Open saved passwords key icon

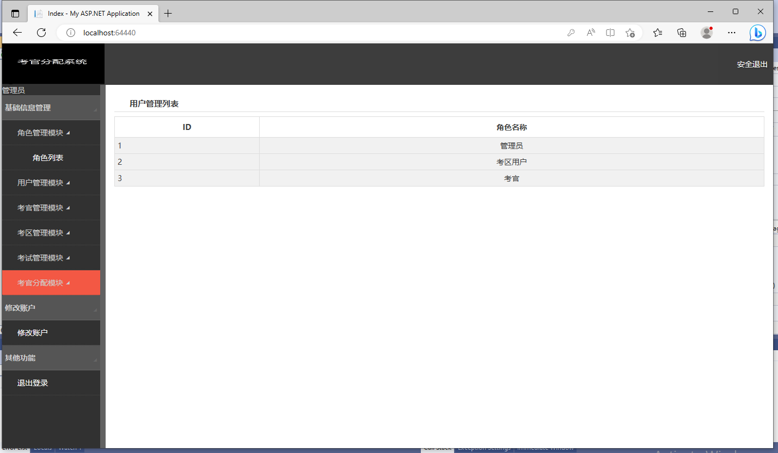point(571,33)
